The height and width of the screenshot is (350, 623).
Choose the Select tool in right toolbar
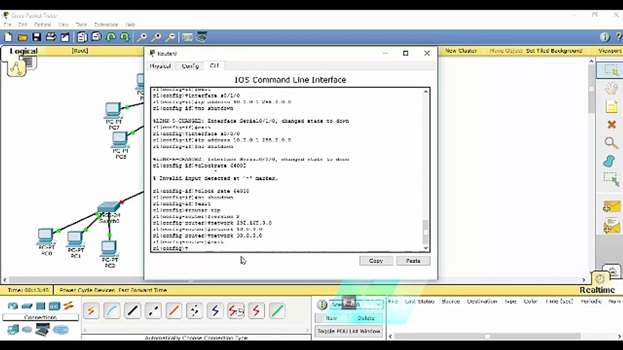point(611,70)
